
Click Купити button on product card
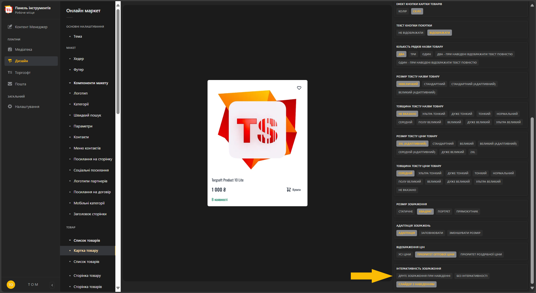[x=294, y=190]
